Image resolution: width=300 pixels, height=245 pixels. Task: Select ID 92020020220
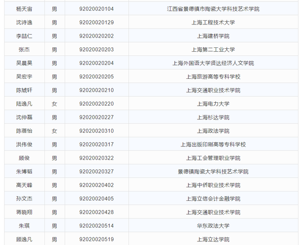[x=97, y=104]
